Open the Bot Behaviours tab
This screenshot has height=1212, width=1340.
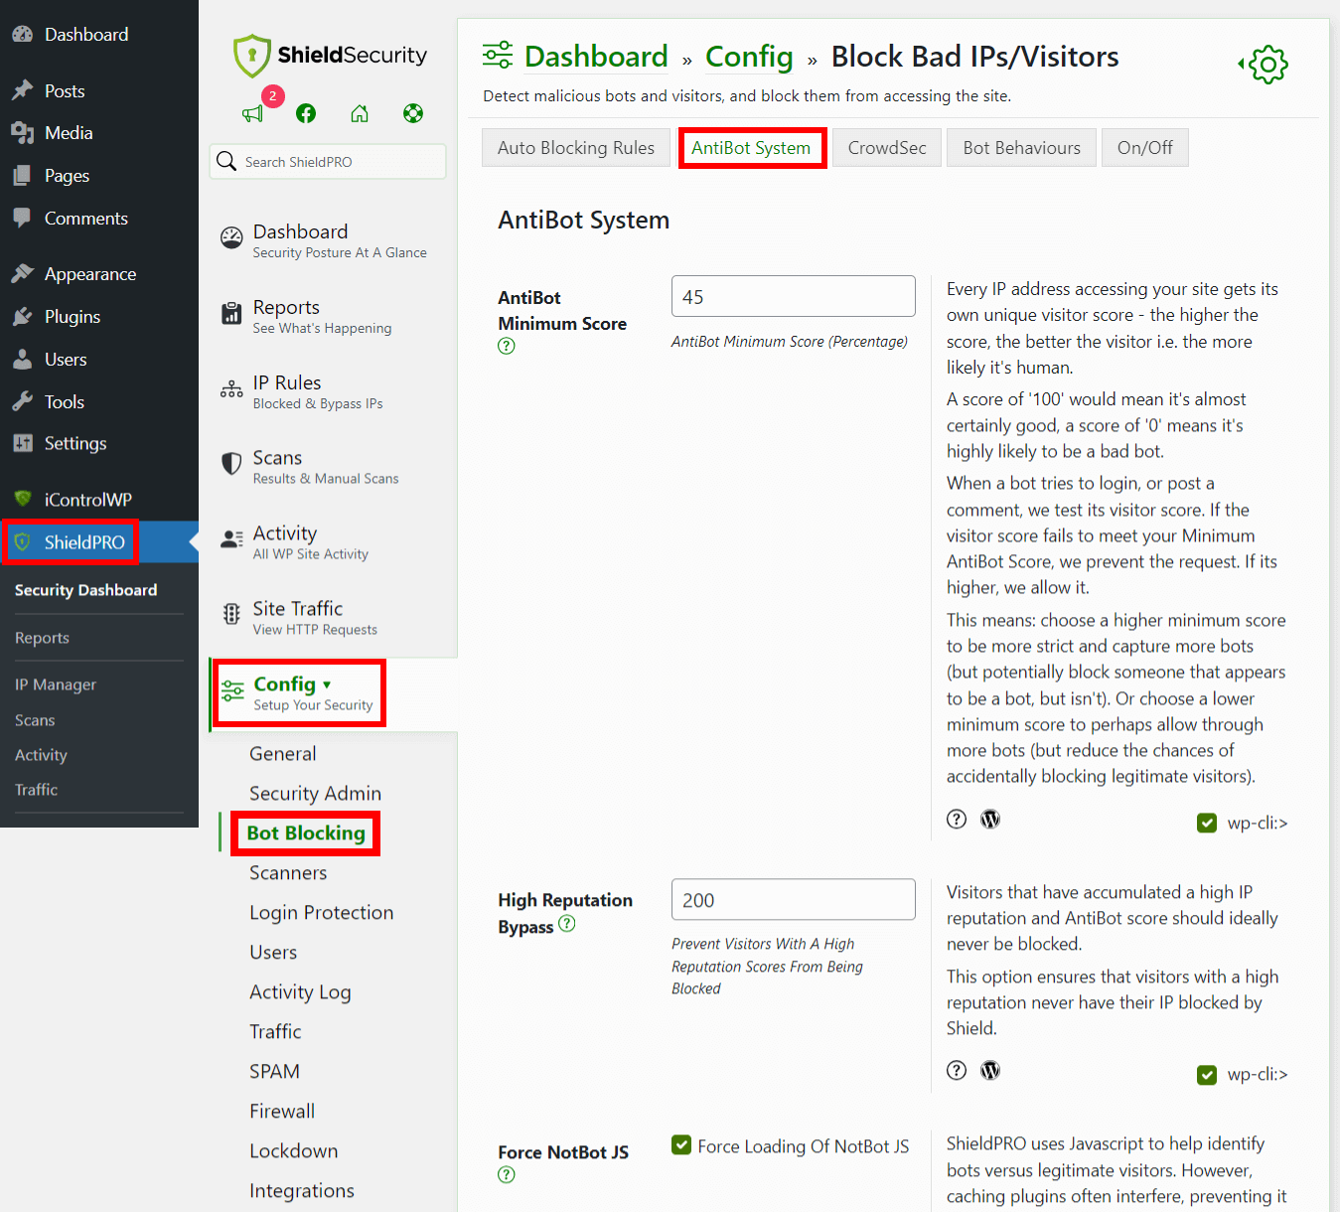(x=1021, y=147)
